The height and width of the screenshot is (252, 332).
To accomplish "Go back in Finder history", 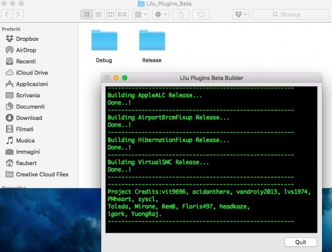I will click(x=7, y=14).
